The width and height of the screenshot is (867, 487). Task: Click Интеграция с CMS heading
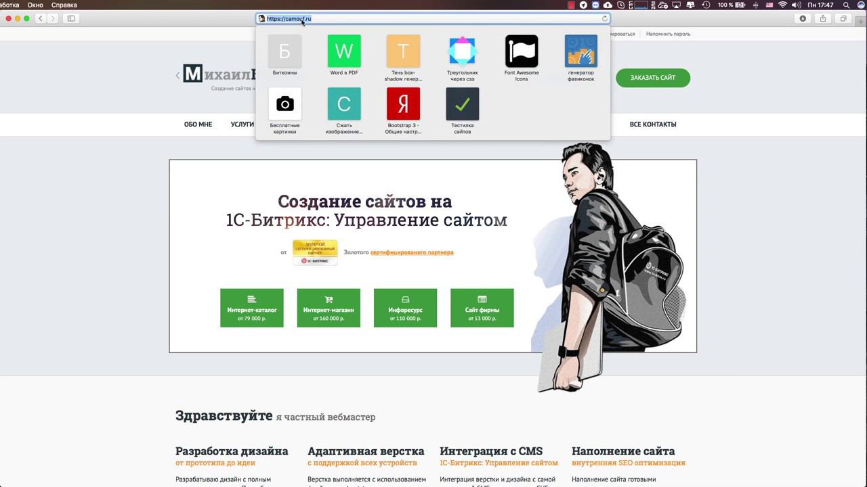pos(491,451)
